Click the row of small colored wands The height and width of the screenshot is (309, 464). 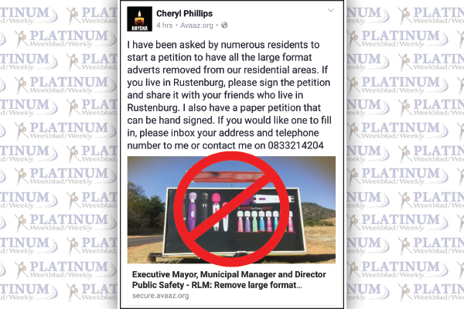click(x=264, y=221)
